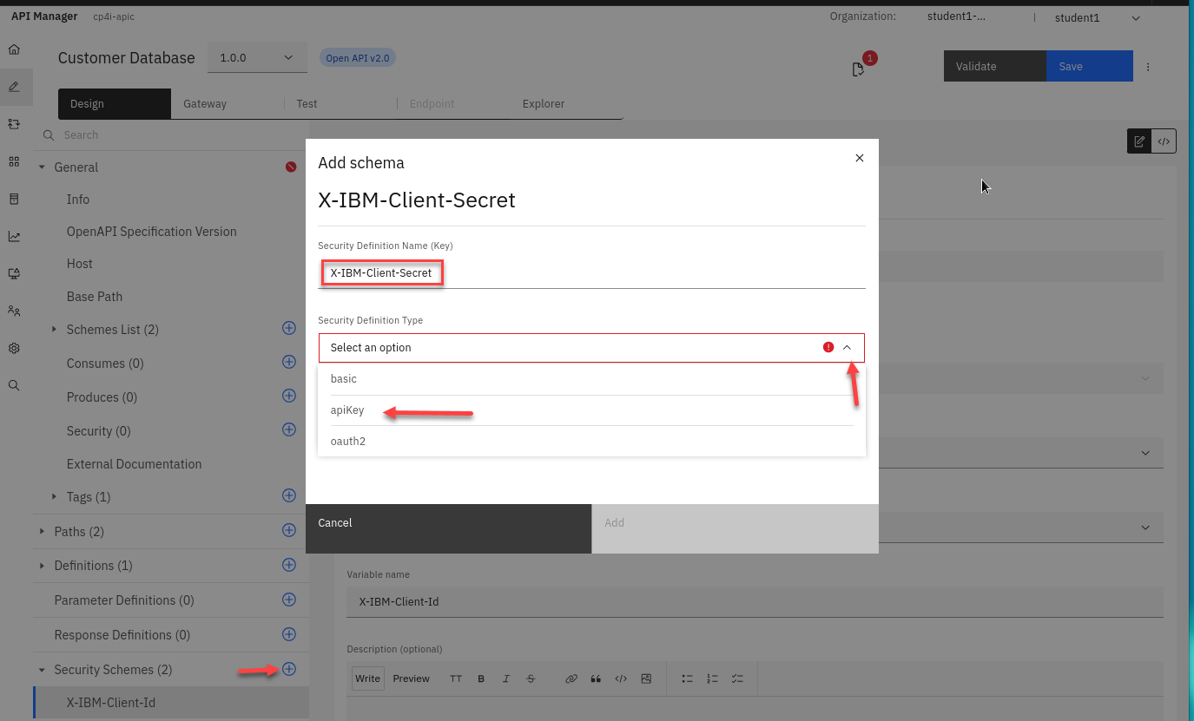Select apiKey from the dropdown list
This screenshot has width=1194, height=721.
pyautogui.click(x=347, y=410)
